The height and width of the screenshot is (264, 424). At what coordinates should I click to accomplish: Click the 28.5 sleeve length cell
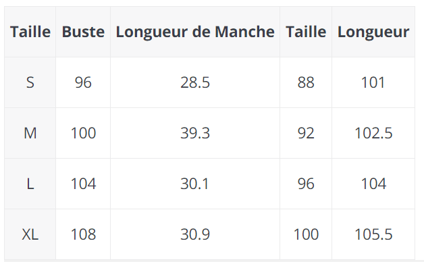pyautogui.click(x=195, y=82)
